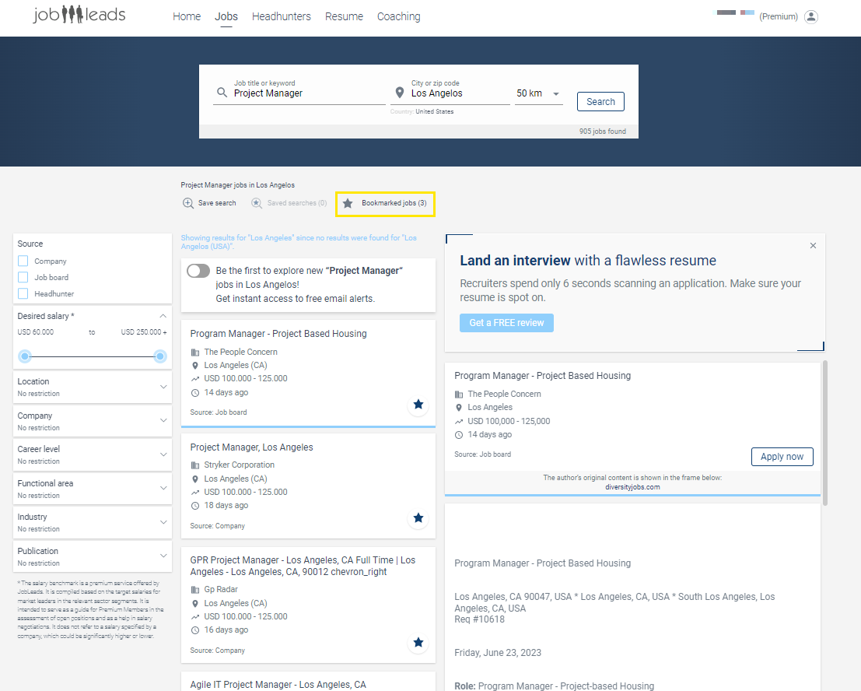Click 'Project Manager jobs in Los Angeles' heading
This screenshot has height=691, width=861.
[238, 185]
